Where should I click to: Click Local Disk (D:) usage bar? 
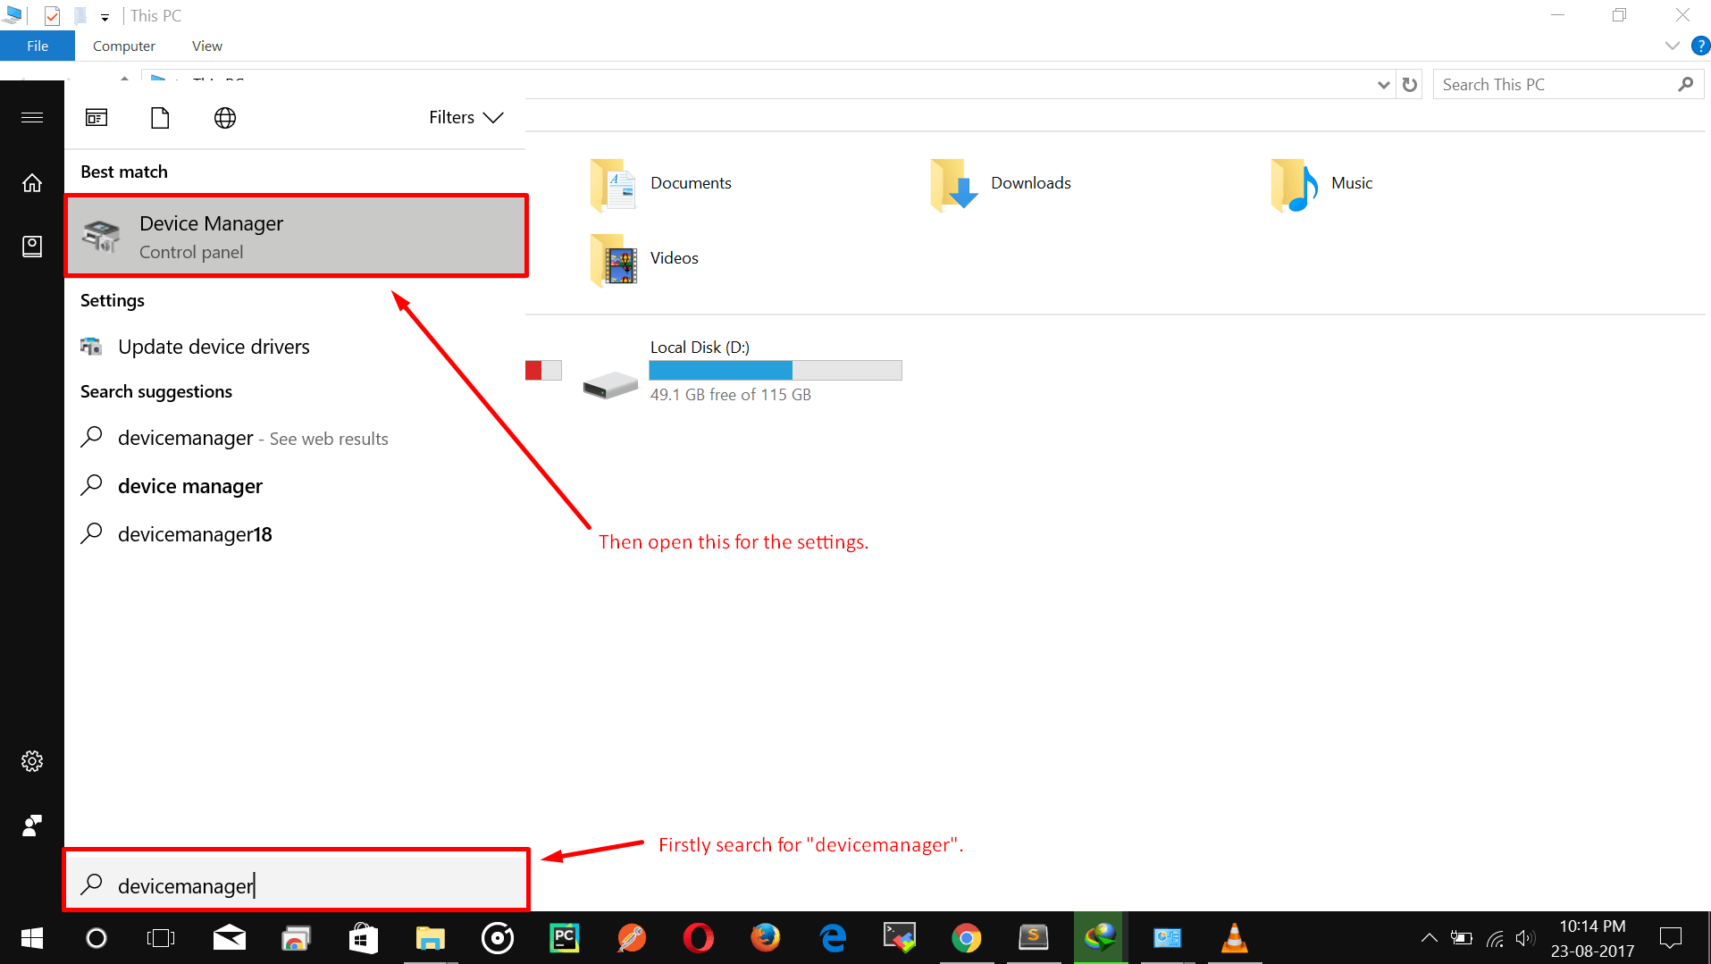776,370
